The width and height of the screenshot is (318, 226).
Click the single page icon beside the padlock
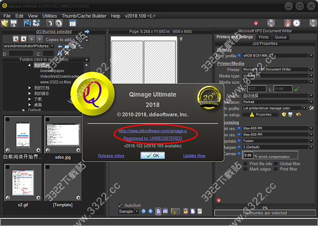[x=193, y=211]
